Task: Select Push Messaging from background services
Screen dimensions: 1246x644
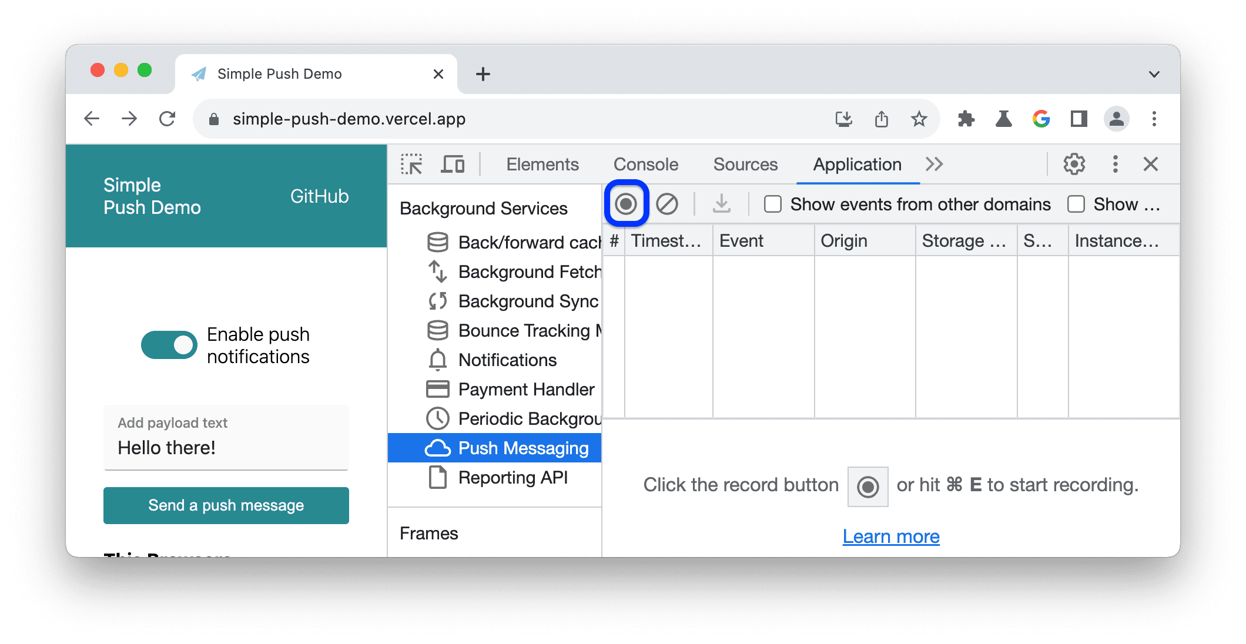Action: click(500, 447)
